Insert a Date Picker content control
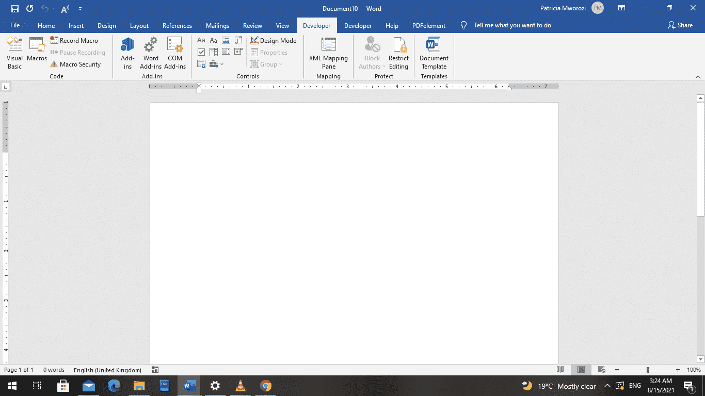The image size is (705, 396). click(x=237, y=51)
